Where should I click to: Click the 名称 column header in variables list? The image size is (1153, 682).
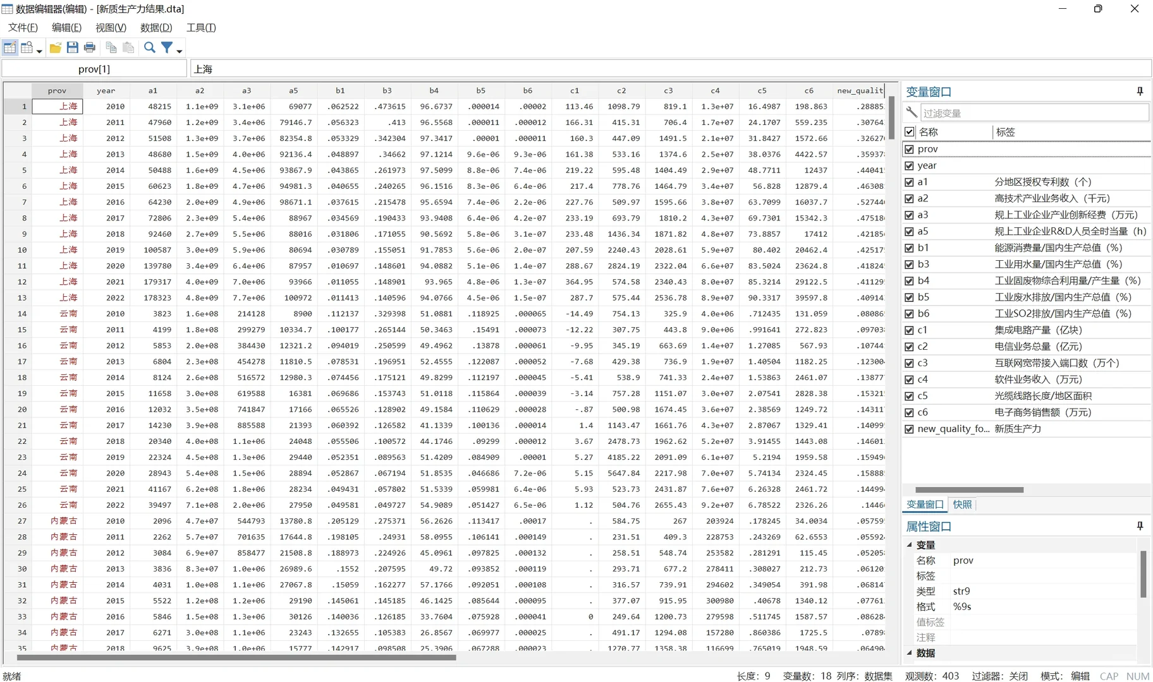[x=953, y=132]
